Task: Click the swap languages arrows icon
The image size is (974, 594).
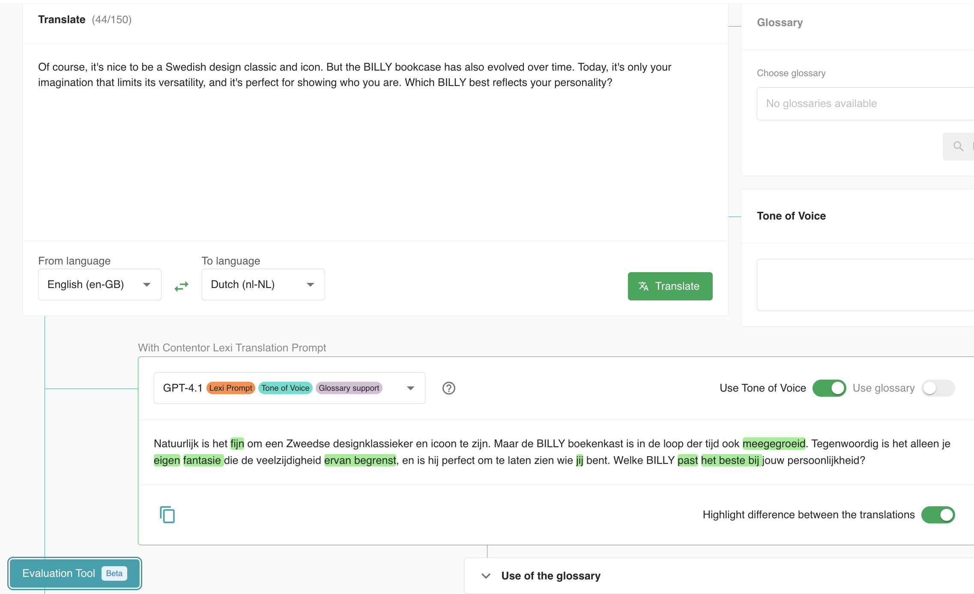Action: 181,286
